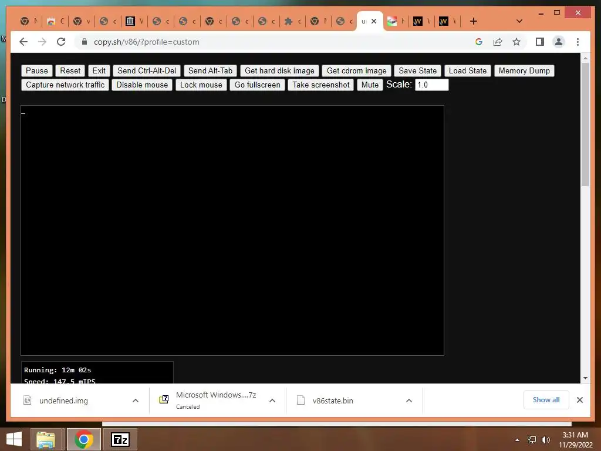The width and height of the screenshot is (601, 451).
Task: Open 7-Zip from the taskbar
Action: click(120, 439)
